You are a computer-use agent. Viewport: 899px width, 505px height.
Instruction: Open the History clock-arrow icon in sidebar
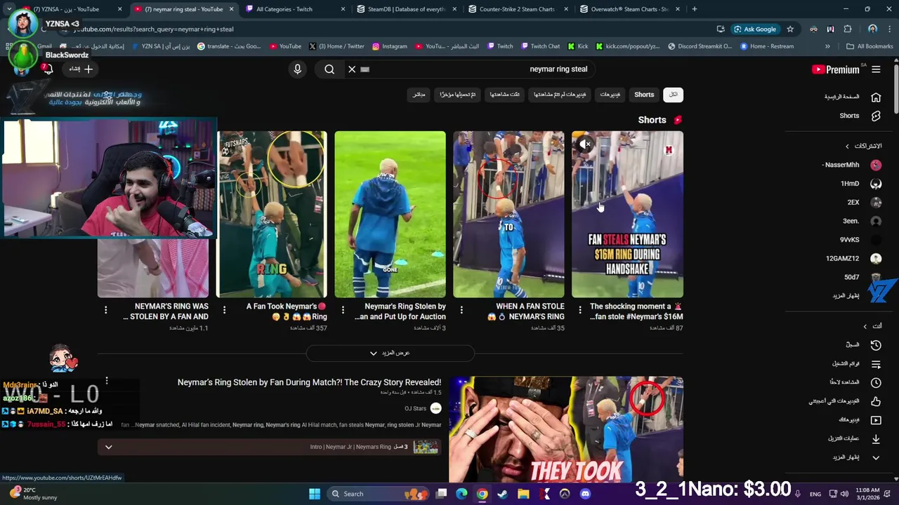coord(876,345)
